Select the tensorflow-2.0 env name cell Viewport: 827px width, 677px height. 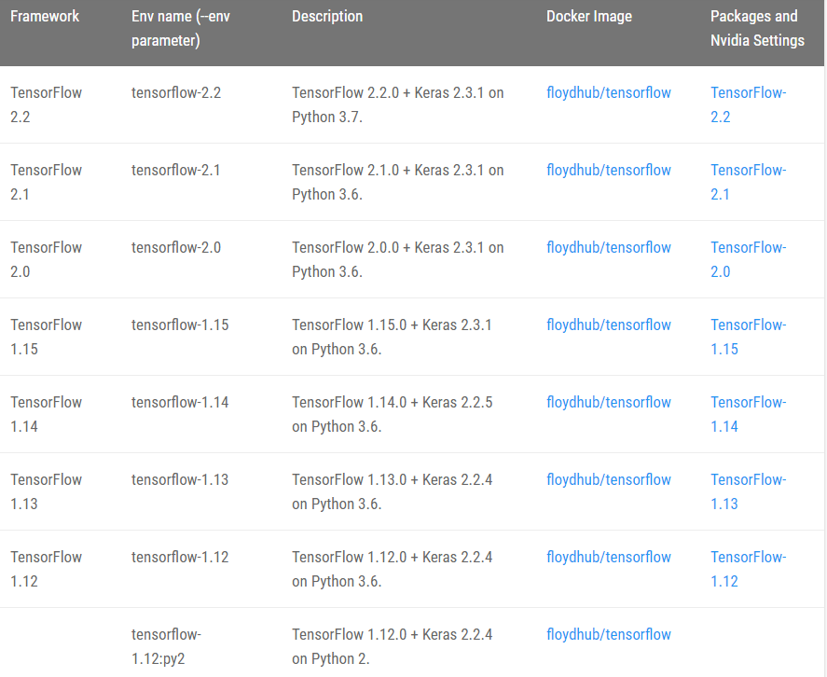click(x=176, y=248)
